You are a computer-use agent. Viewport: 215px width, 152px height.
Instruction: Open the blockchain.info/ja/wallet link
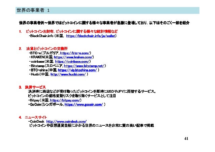(x=91, y=36)
